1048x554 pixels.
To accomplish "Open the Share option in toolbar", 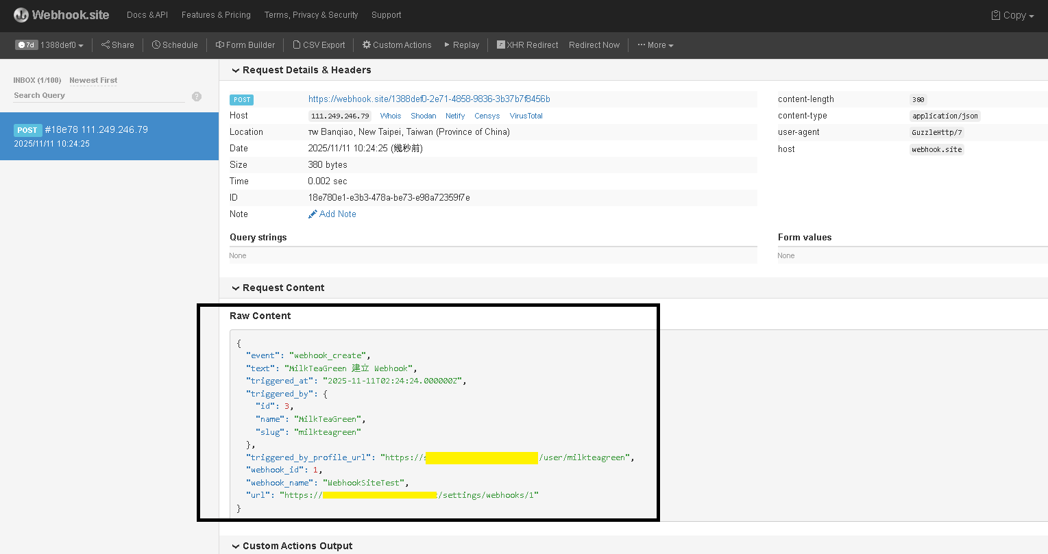I will [x=118, y=45].
